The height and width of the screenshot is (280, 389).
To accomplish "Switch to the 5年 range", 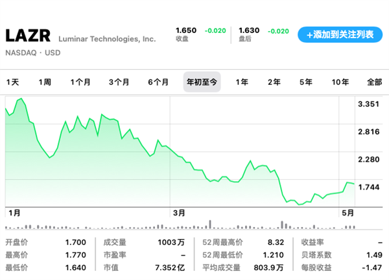I will click(306, 82).
